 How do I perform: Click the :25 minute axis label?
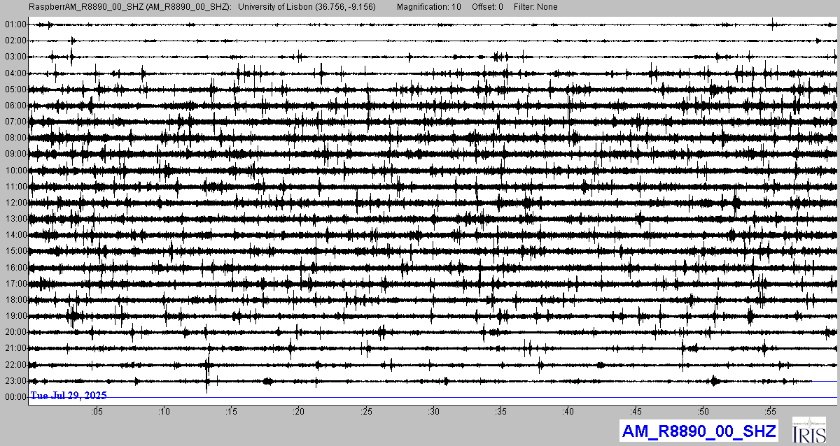tap(366, 411)
